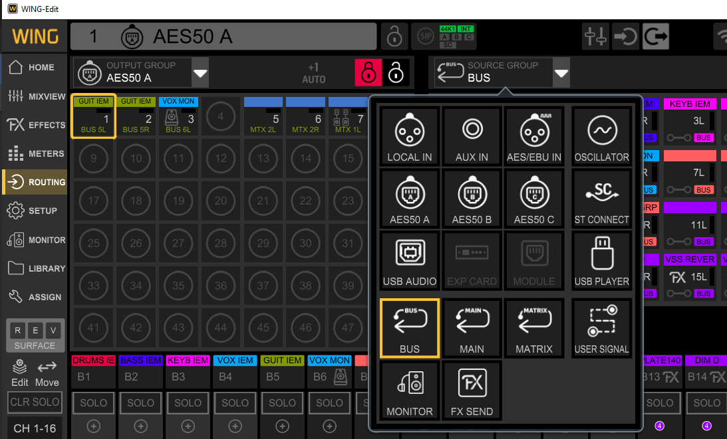Toggle SOLO on bus B3
The height and width of the screenshot is (439, 727).
tap(188, 403)
